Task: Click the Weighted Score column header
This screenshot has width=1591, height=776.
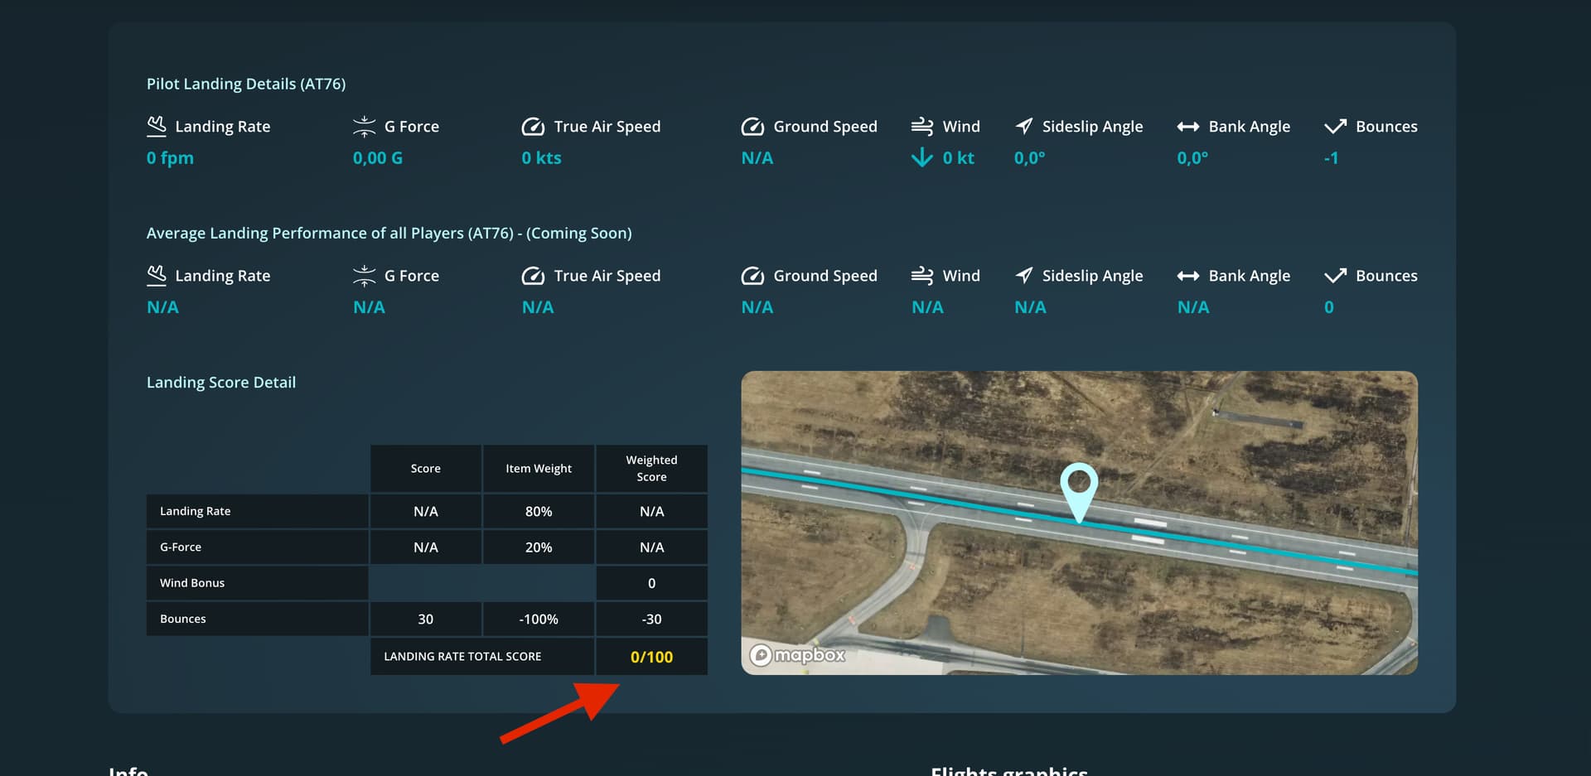Action: pos(651,469)
